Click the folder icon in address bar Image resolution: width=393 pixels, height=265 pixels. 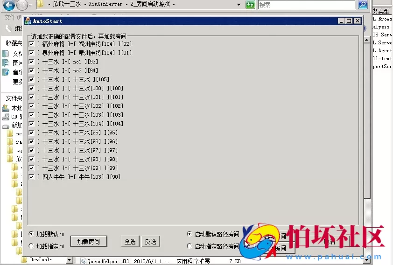pyautogui.click(x=40, y=4)
